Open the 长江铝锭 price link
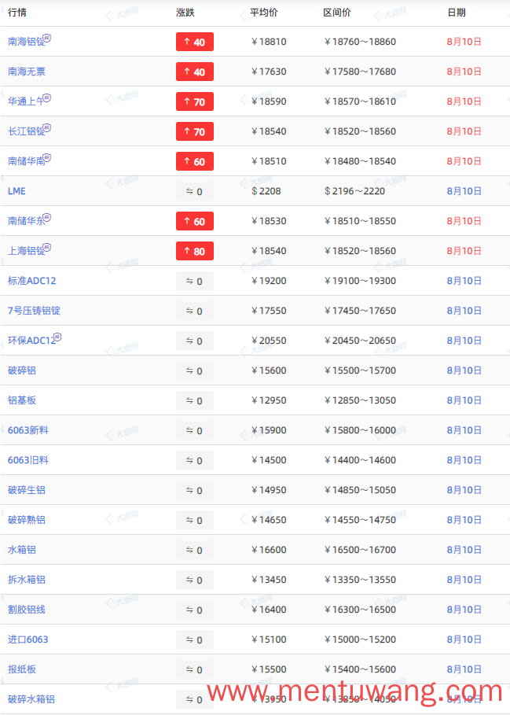Screen dimensions: 510x715 coord(27,131)
